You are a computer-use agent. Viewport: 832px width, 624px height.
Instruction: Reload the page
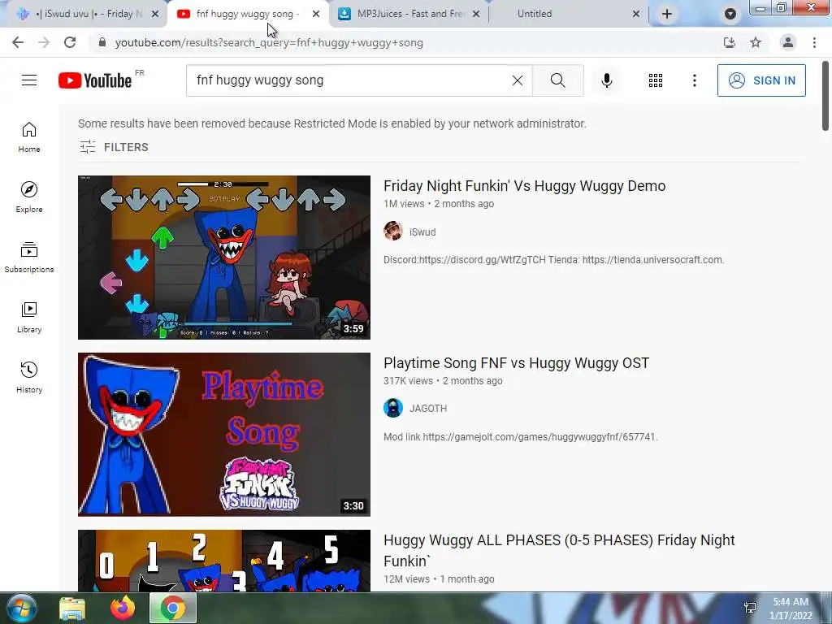point(70,42)
